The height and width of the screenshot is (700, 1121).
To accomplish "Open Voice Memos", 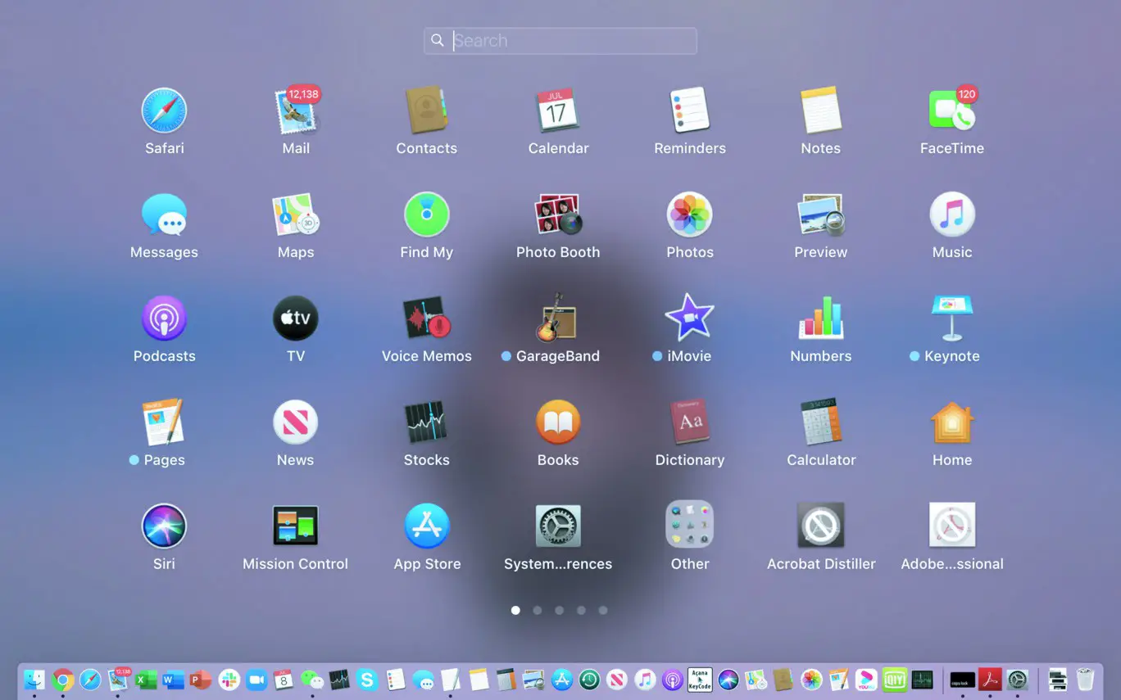I will [427, 318].
